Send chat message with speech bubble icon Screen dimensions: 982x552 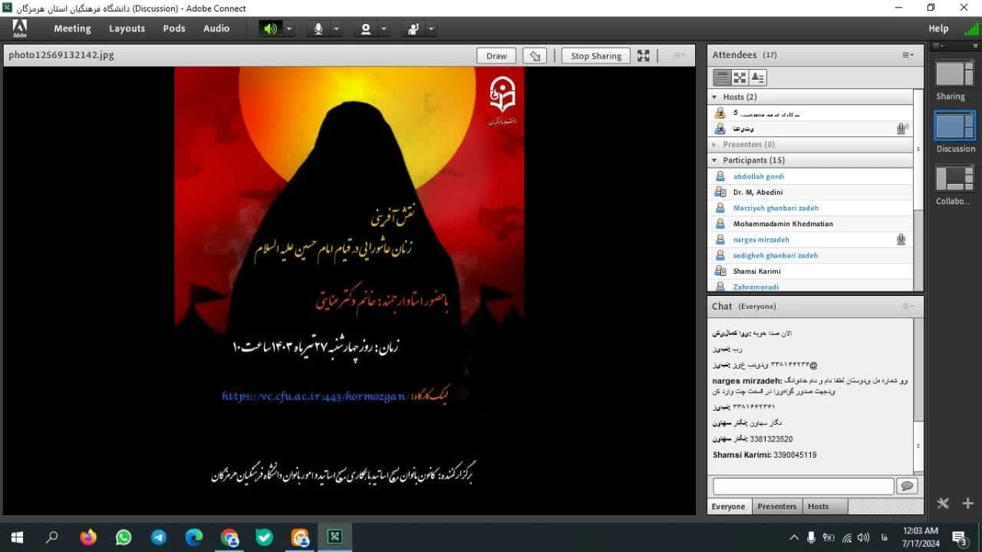tap(908, 486)
